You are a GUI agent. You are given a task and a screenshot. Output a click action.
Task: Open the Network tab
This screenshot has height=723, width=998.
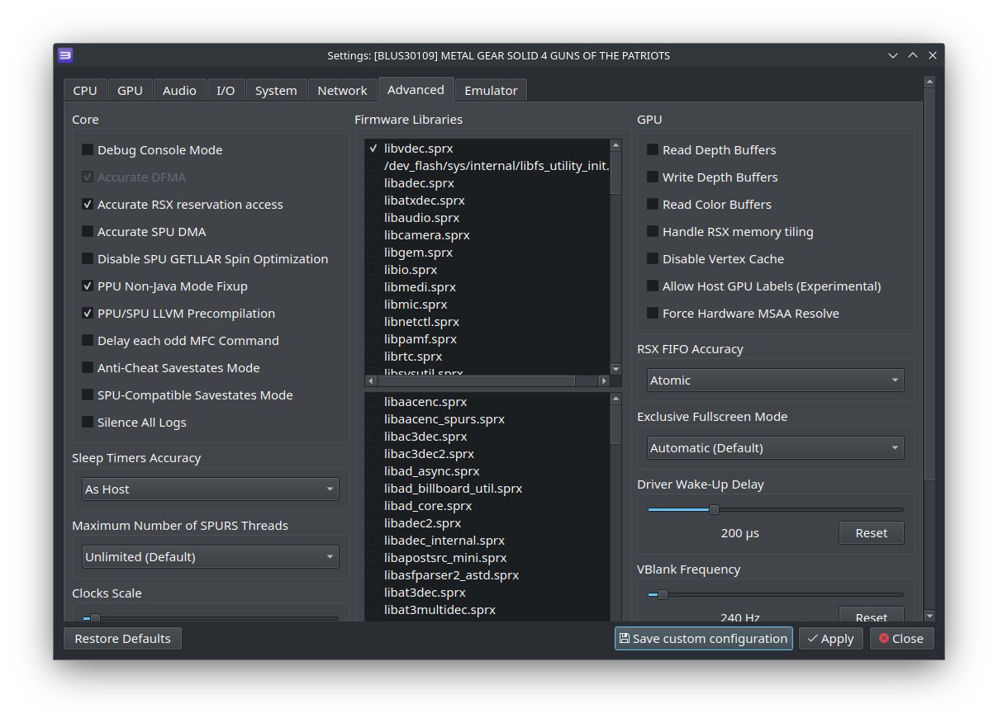click(342, 91)
